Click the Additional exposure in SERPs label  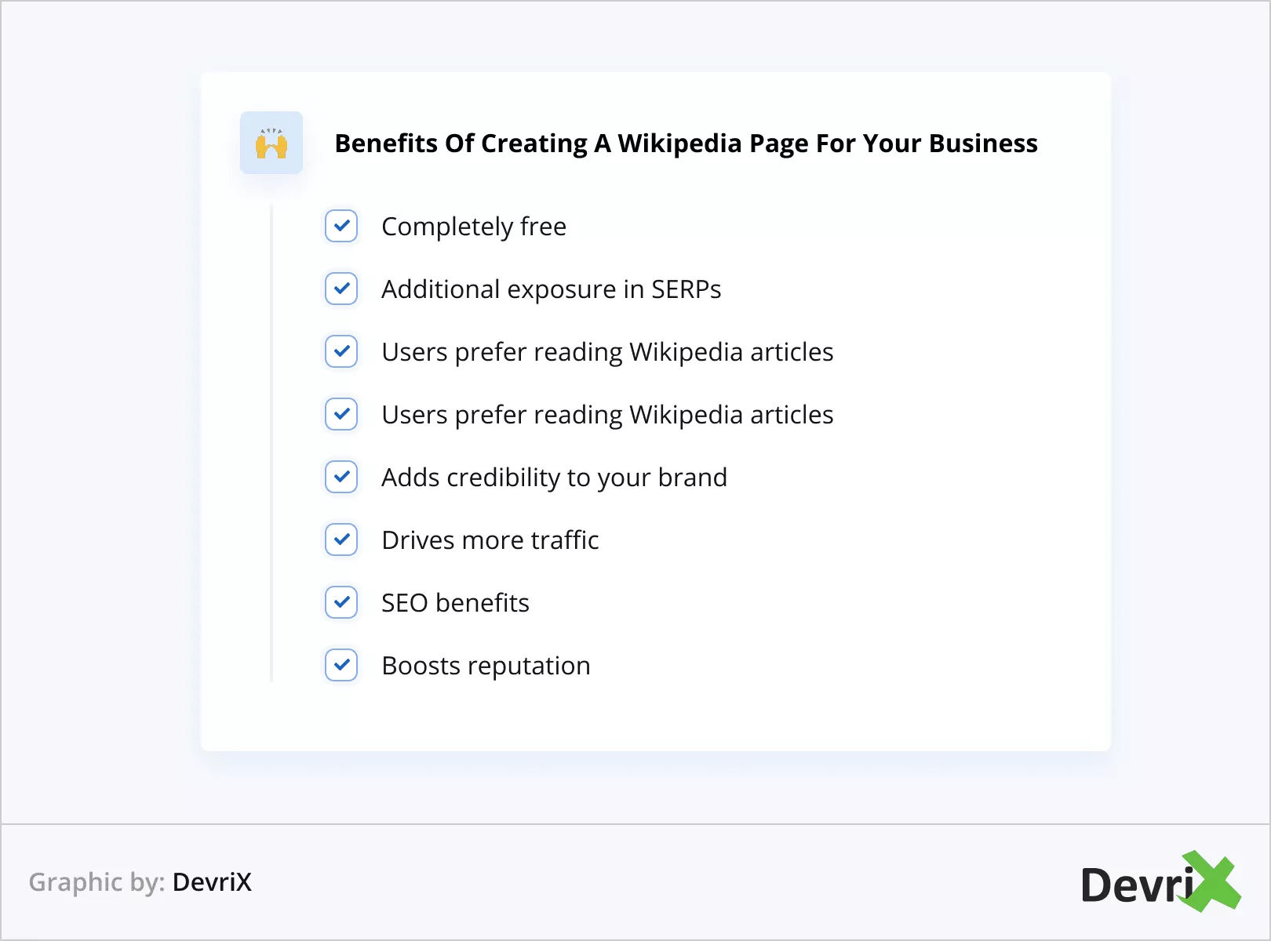tap(551, 289)
